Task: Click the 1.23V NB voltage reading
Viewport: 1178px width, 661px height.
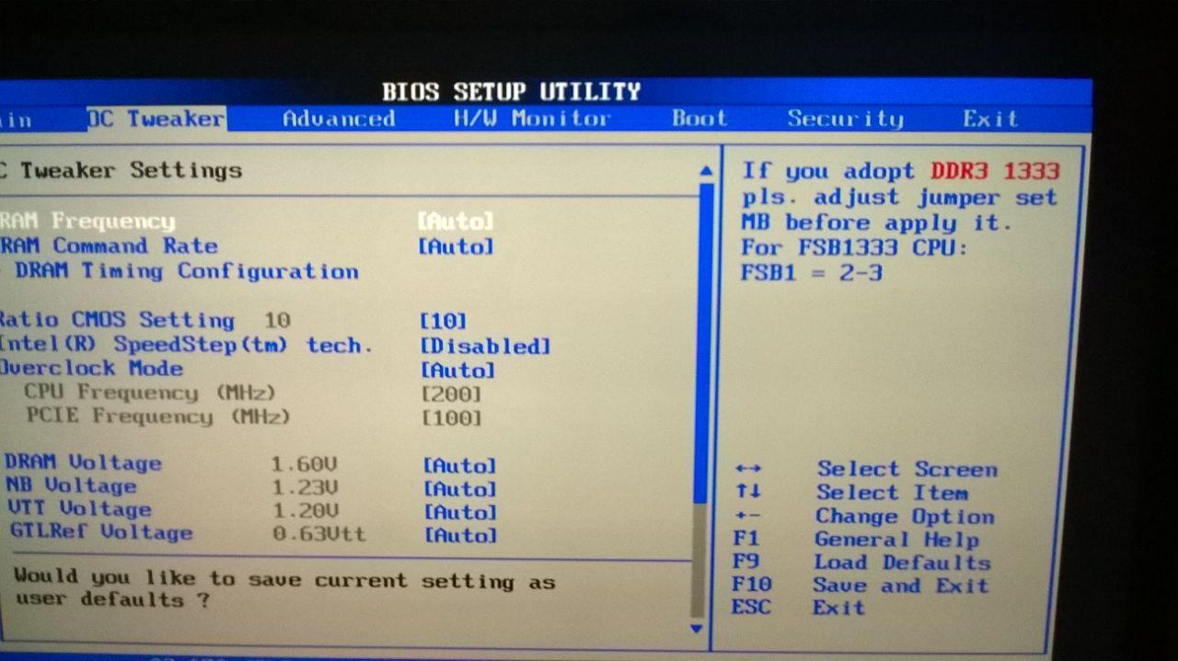Action: coord(305,488)
